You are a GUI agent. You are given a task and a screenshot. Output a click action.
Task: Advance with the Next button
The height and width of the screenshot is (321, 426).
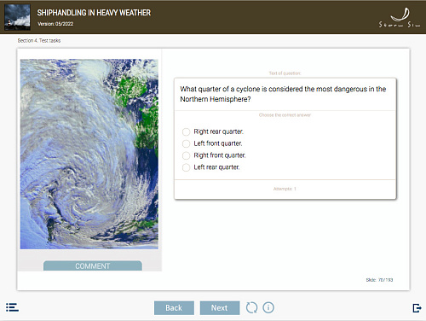coord(220,308)
